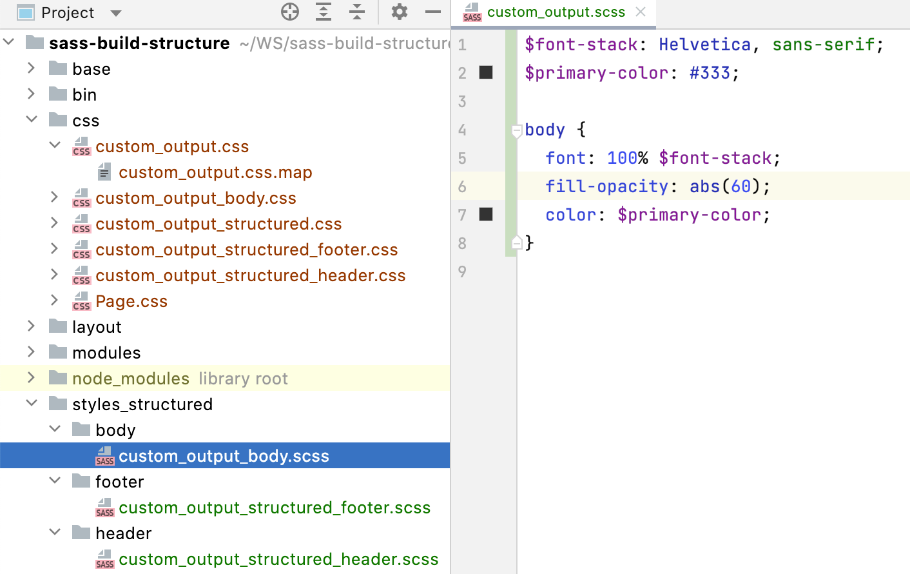The image size is (910, 574).
Task: Click line number 5 in the gutter
Action: click(x=462, y=157)
